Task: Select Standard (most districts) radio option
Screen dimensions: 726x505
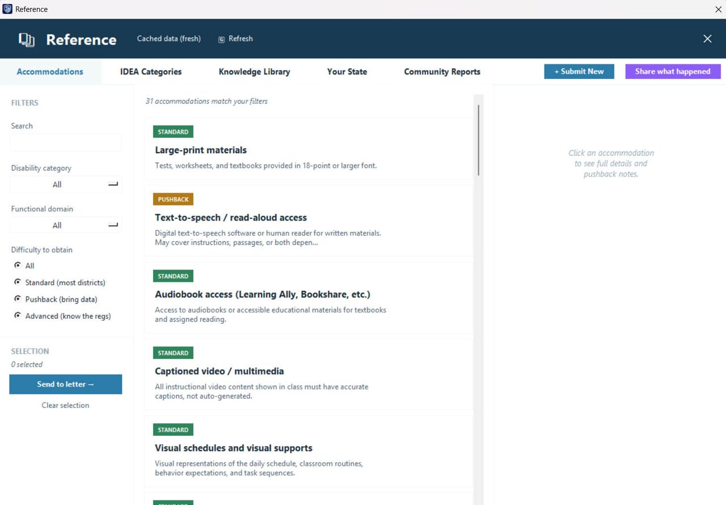Action: tap(18, 282)
